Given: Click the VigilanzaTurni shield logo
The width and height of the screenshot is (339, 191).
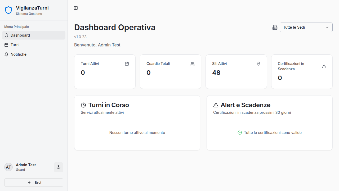Looking at the screenshot, I should tap(8, 10).
